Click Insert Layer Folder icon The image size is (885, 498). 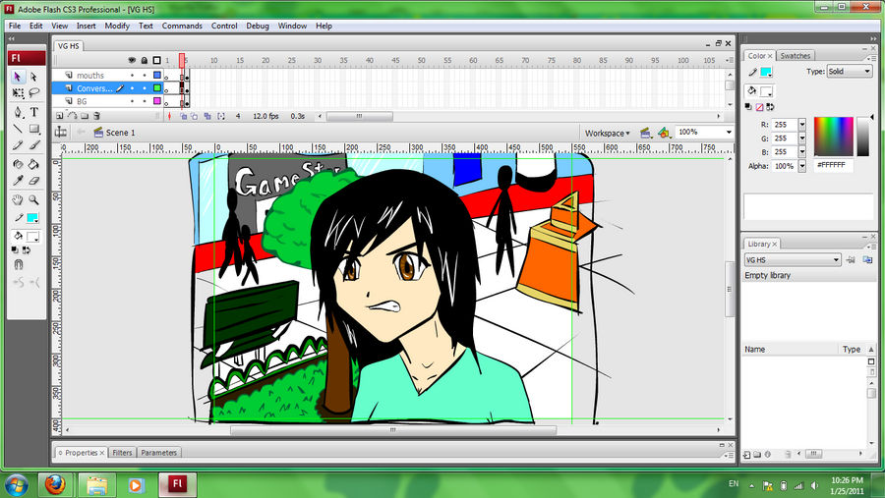(85, 116)
